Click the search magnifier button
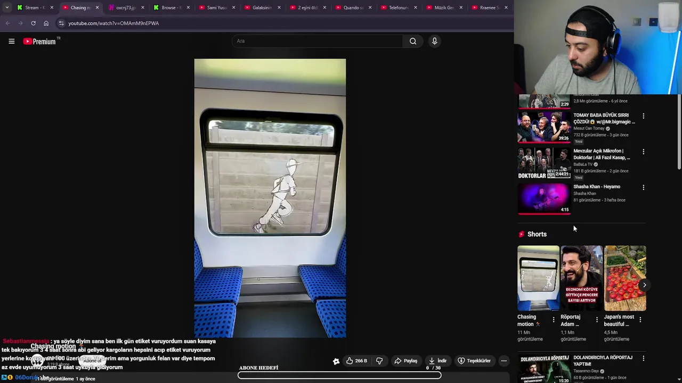 pyautogui.click(x=413, y=41)
